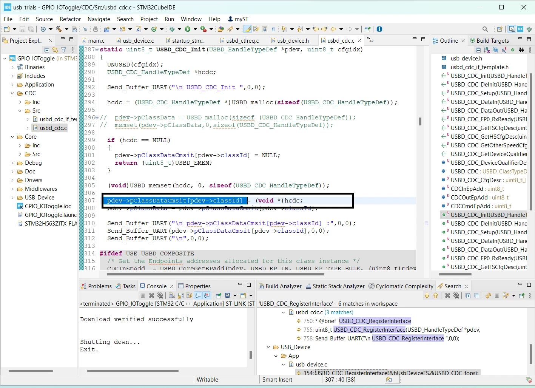The image size is (535, 388).
Task: Click the Project Explorer filter funnel icon
Action: click(x=63, y=50)
